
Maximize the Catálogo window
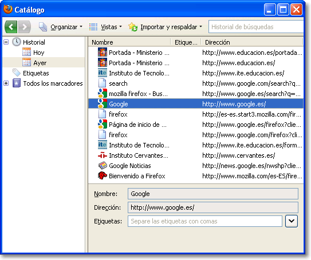click(x=283, y=10)
